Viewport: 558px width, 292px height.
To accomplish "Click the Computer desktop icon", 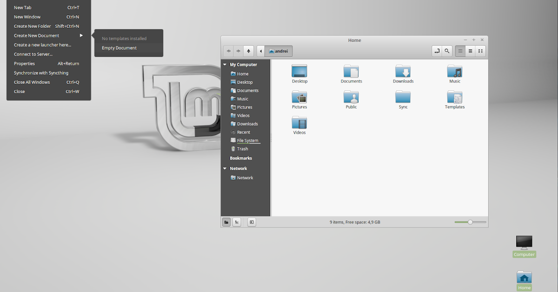I will (x=524, y=246).
